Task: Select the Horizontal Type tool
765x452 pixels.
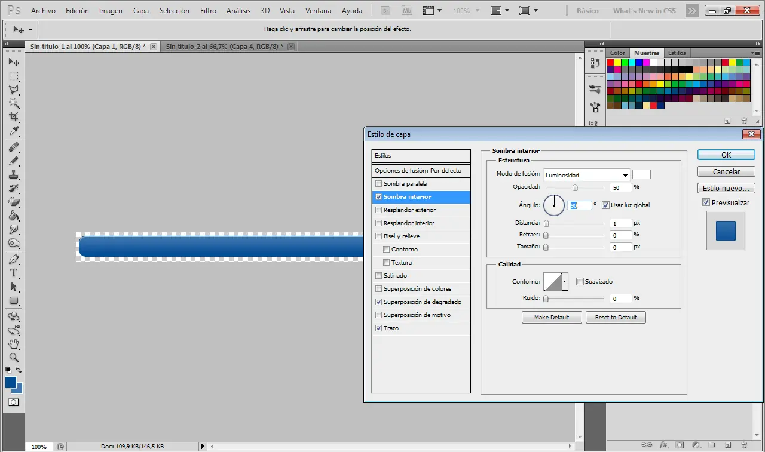Action: tap(14, 273)
